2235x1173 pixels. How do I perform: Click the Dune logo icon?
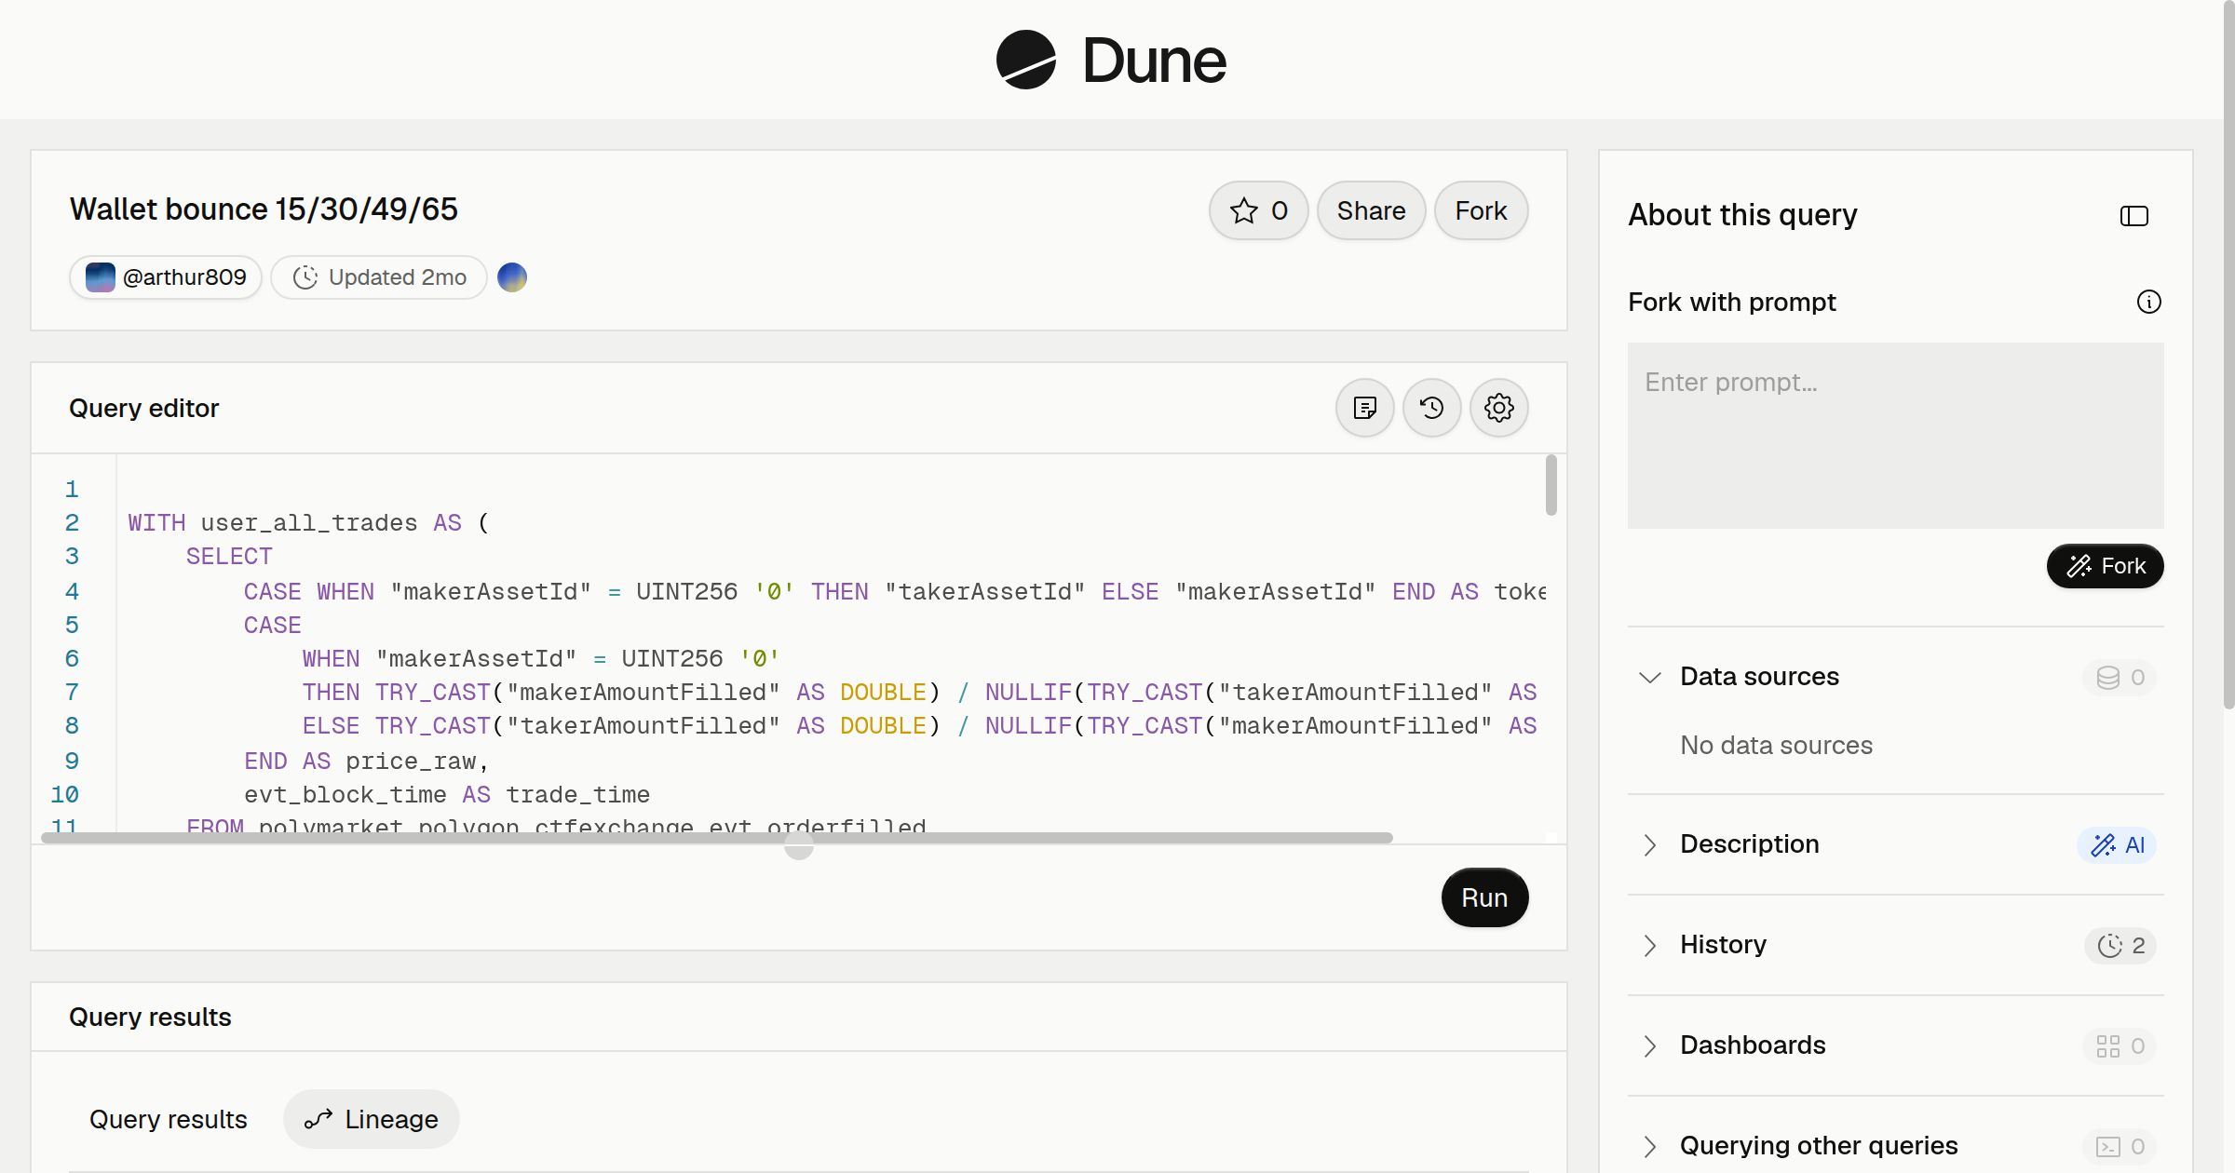point(1025,60)
